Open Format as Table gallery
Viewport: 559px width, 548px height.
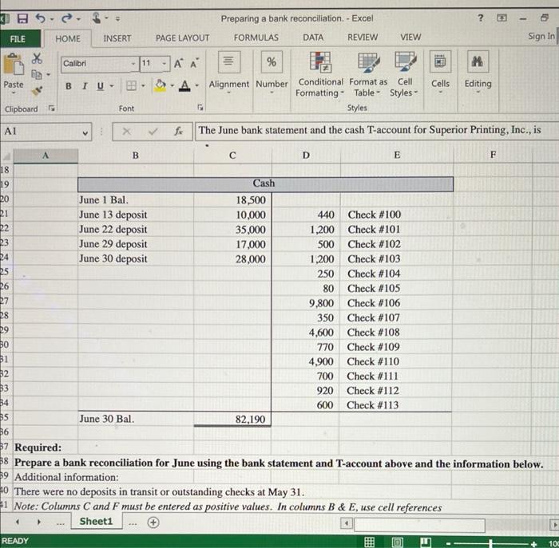coord(368,74)
